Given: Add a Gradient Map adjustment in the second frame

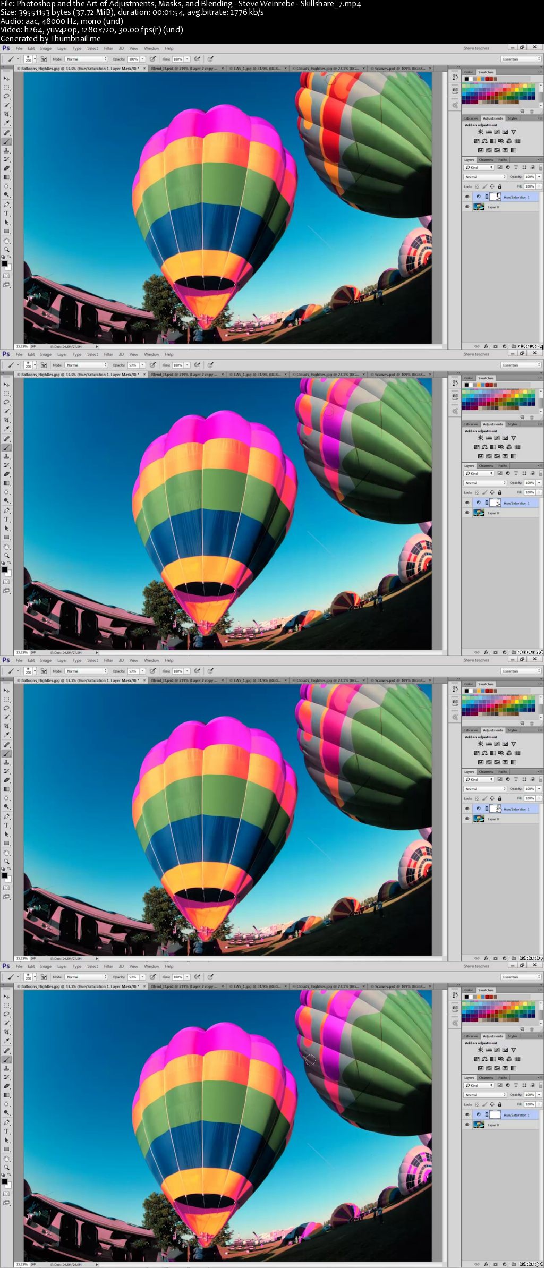Looking at the screenshot, I should click(513, 456).
